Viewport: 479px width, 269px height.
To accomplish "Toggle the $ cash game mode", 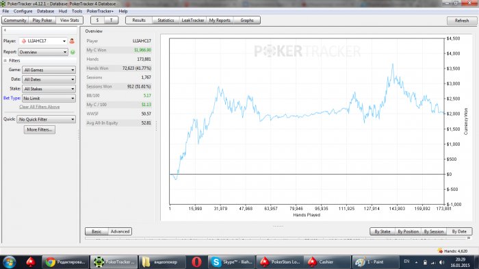I will coord(97,20).
